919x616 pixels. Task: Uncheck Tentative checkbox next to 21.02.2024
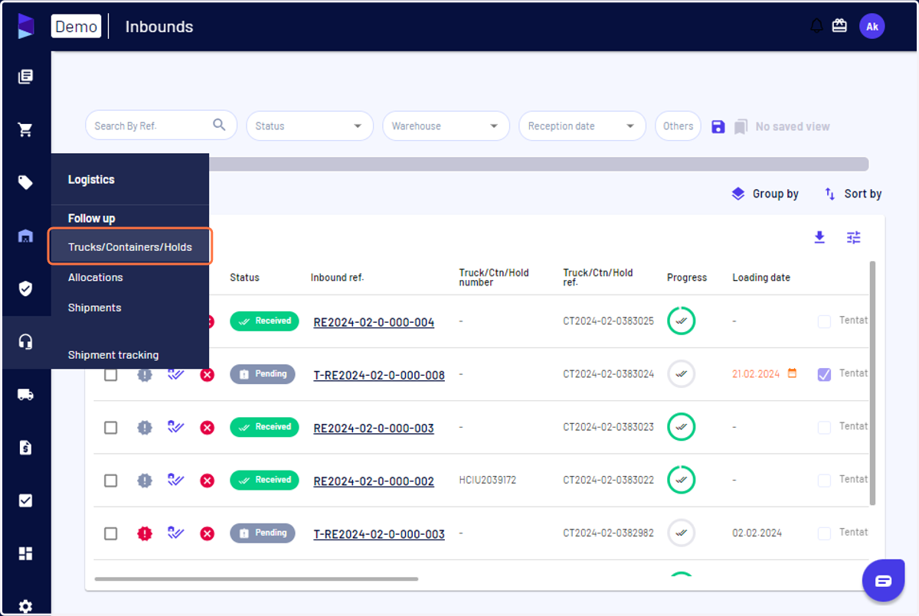(x=824, y=374)
